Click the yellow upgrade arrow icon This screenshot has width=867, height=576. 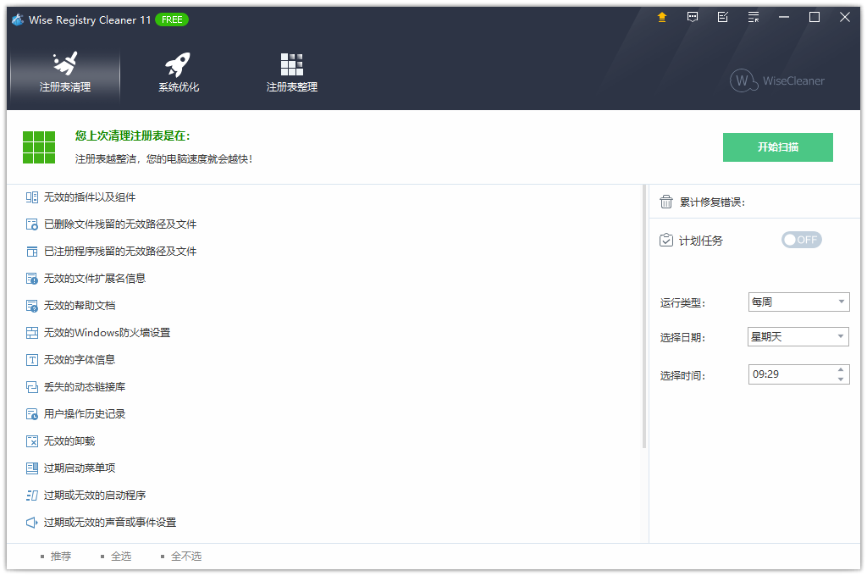661,17
